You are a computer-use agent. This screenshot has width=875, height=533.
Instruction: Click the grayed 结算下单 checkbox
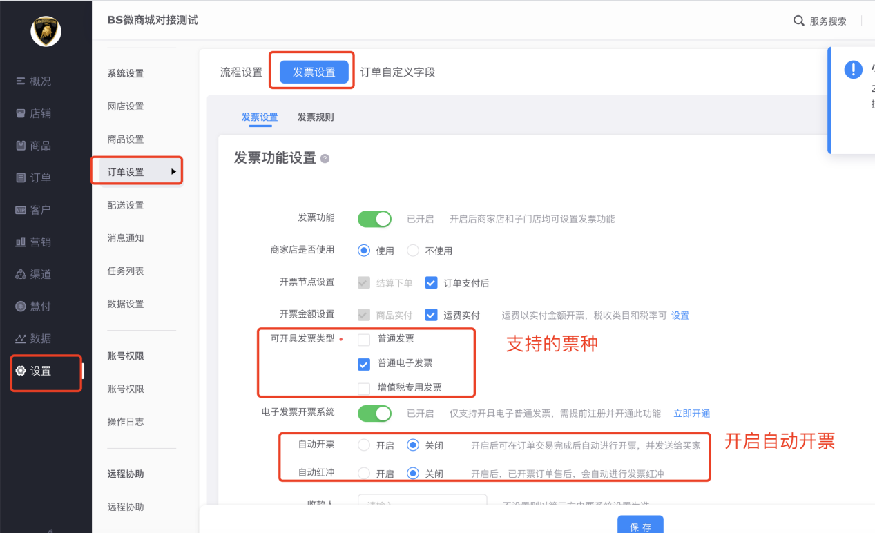coord(364,282)
